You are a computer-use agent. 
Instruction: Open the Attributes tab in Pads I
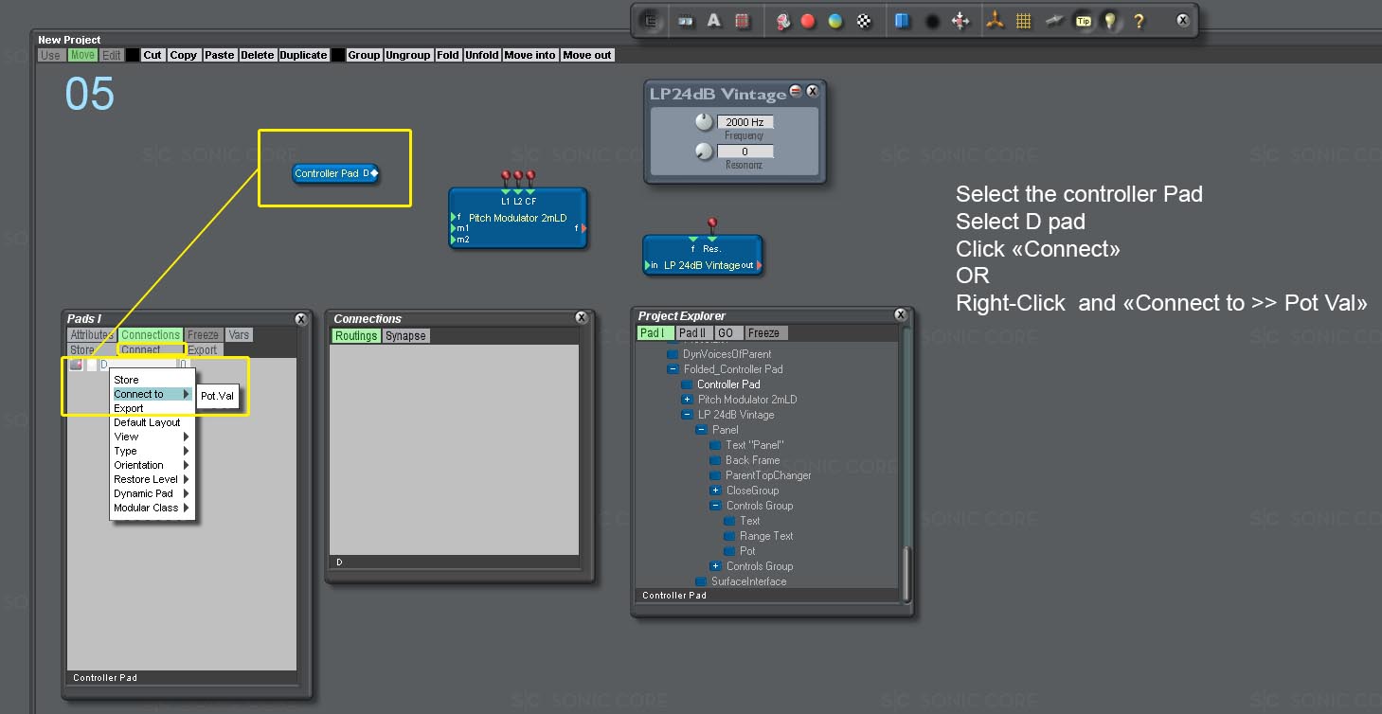coord(90,333)
